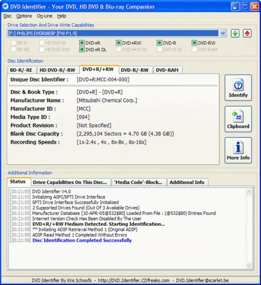Click the DVD.Identifier@scarlet.be email in footer
Image resolution: width=261 pixels, height=285 pixels.
[x=202, y=280]
